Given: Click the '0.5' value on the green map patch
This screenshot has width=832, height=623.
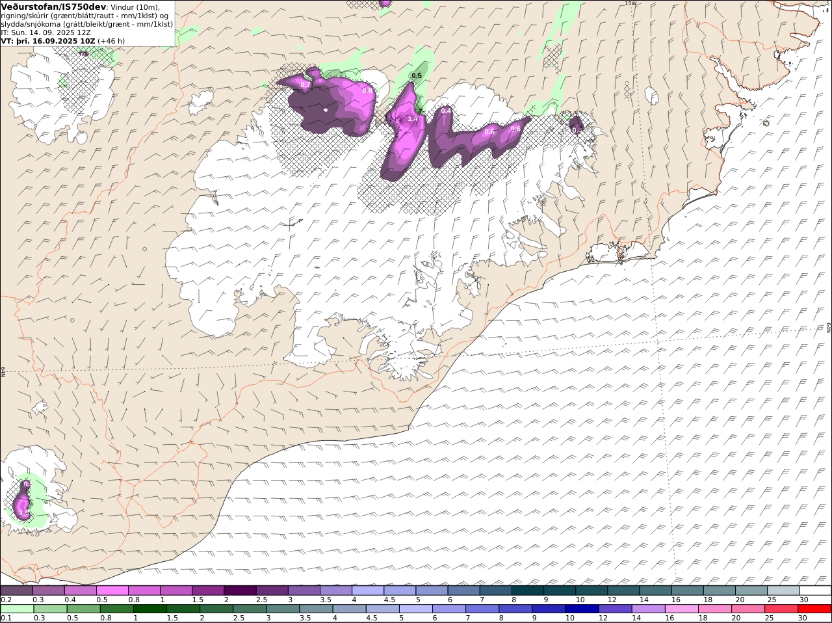Looking at the screenshot, I should [x=417, y=76].
